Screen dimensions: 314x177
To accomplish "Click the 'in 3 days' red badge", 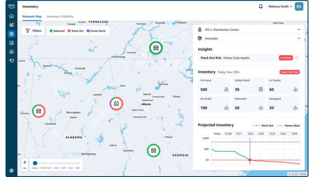I will pyautogui.click(x=286, y=58).
